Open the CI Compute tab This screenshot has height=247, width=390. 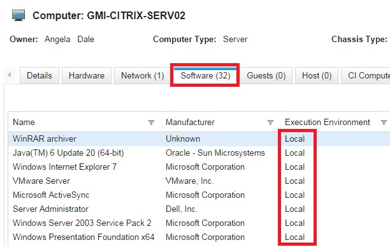coord(366,75)
